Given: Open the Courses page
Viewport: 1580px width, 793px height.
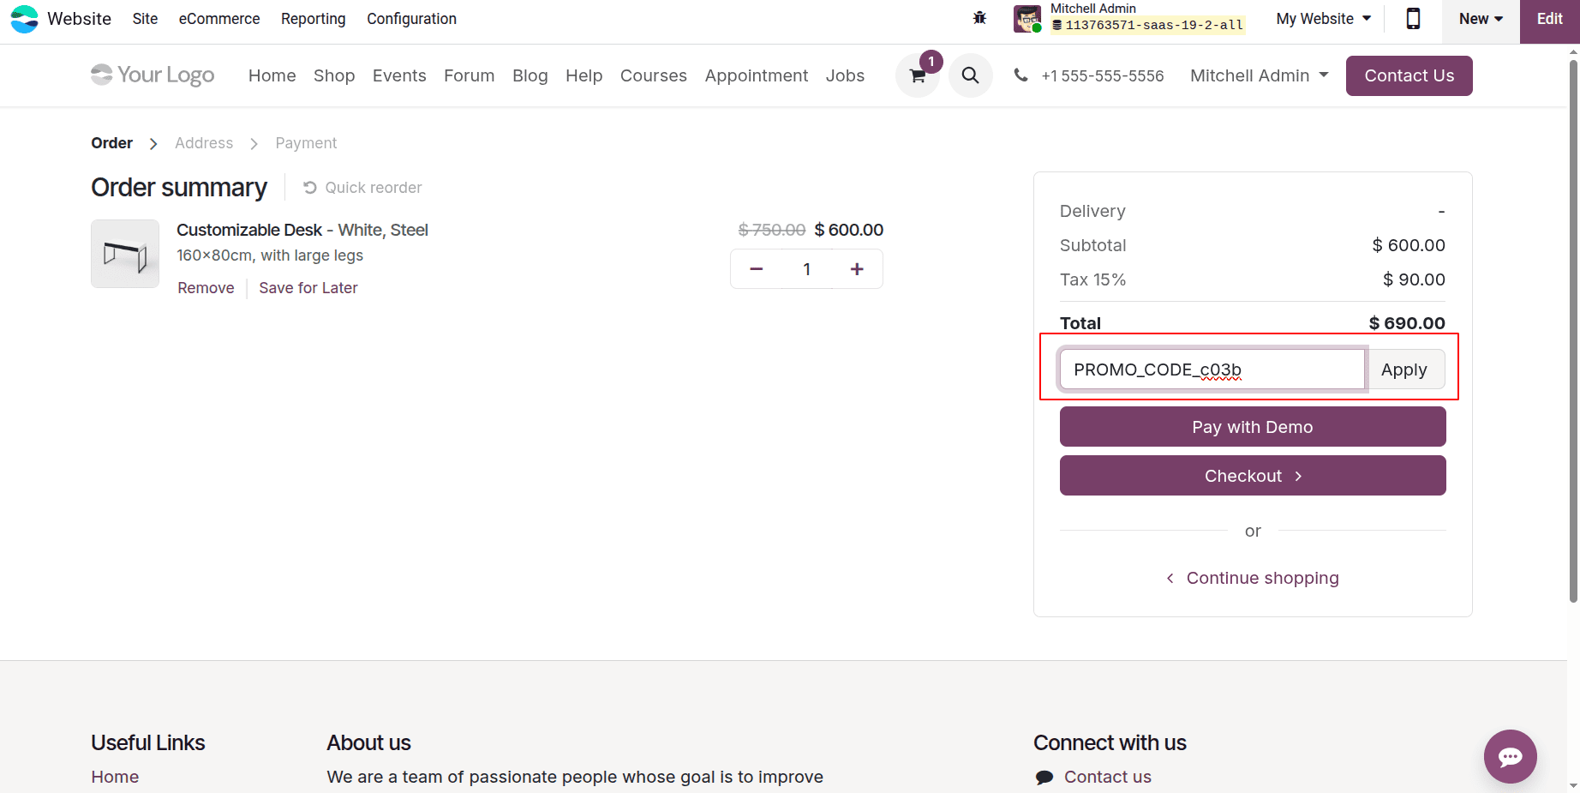Looking at the screenshot, I should [x=654, y=75].
